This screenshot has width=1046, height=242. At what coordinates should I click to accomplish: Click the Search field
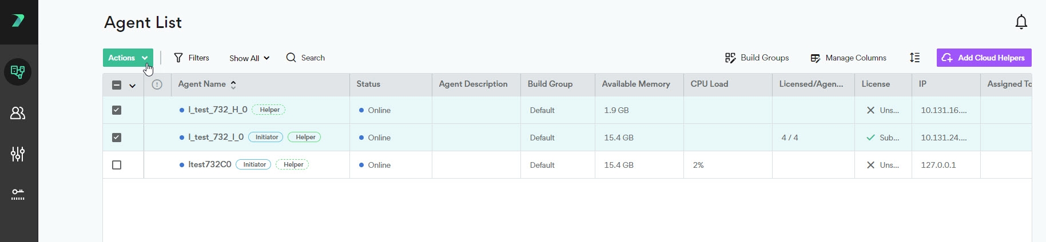[x=306, y=58]
